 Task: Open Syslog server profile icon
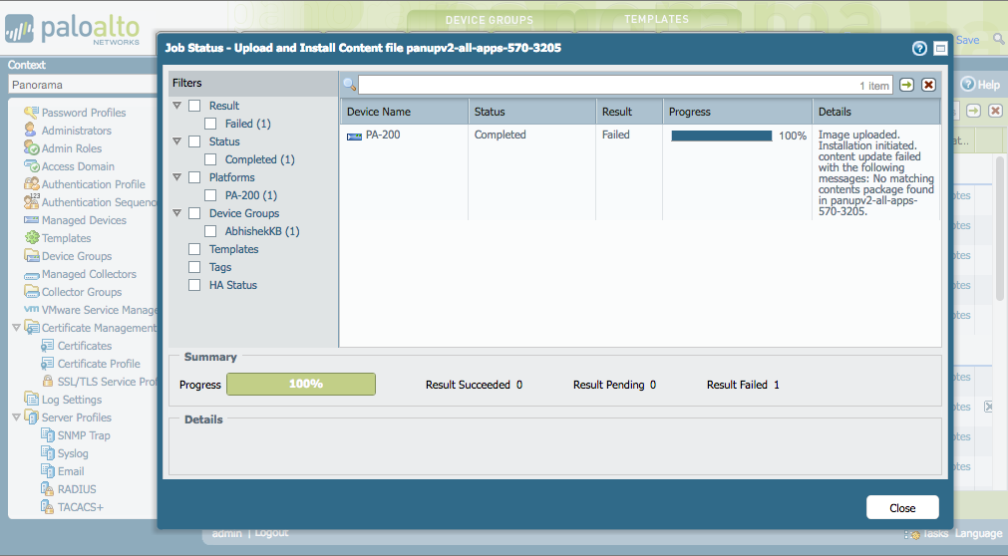tap(47, 453)
